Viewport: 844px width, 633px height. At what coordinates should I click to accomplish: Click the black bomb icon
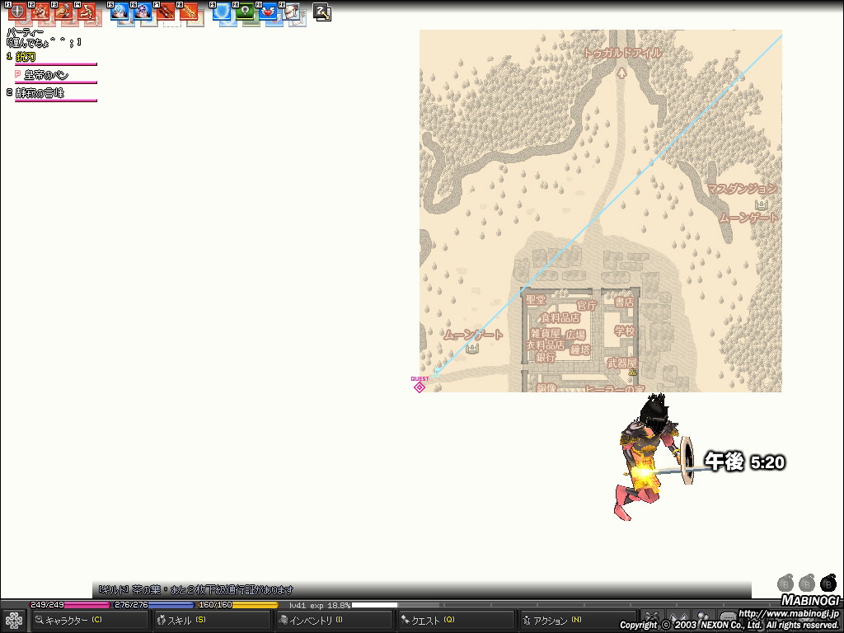pos(828,583)
